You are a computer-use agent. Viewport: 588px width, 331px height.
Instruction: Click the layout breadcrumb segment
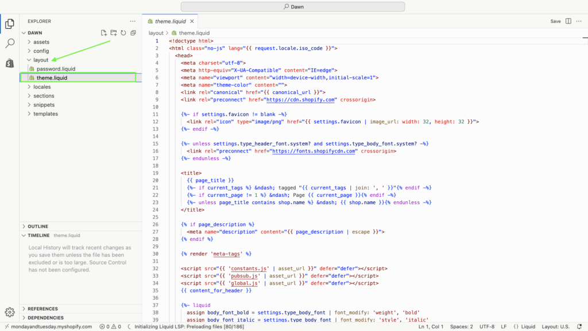coord(156,33)
